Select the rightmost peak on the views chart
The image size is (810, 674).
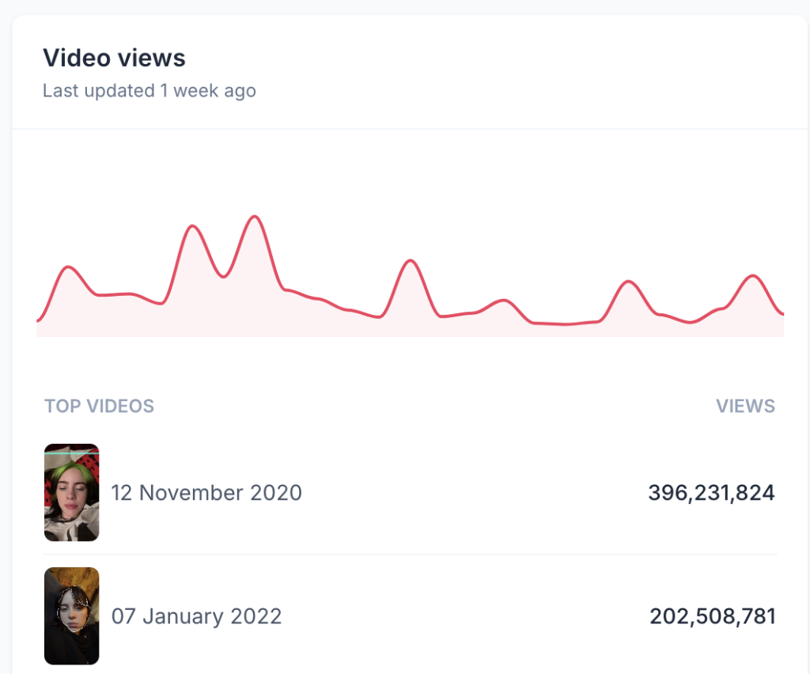click(x=753, y=276)
